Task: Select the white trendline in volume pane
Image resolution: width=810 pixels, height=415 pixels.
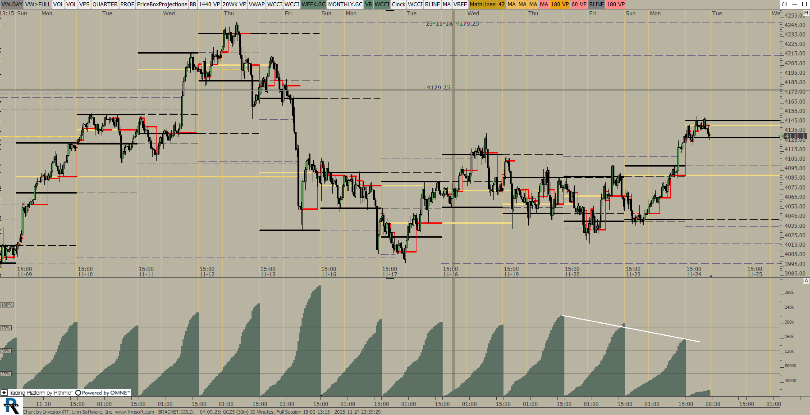Action: pos(631,329)
